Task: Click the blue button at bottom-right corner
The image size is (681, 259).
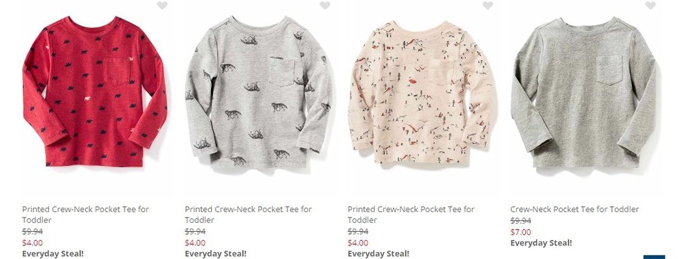Action: 654,257
